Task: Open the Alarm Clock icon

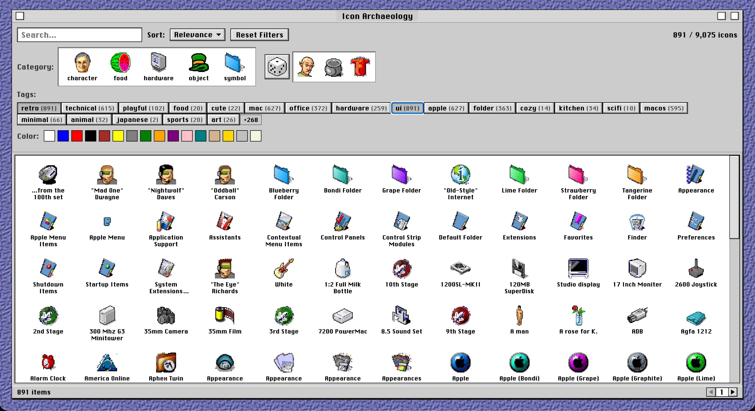Action: point(48,362)
